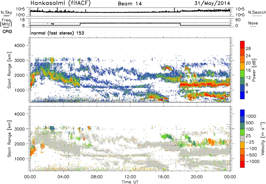266x184 pixels.
Task: Select the Beam 14 label
Action: (130, 4)
